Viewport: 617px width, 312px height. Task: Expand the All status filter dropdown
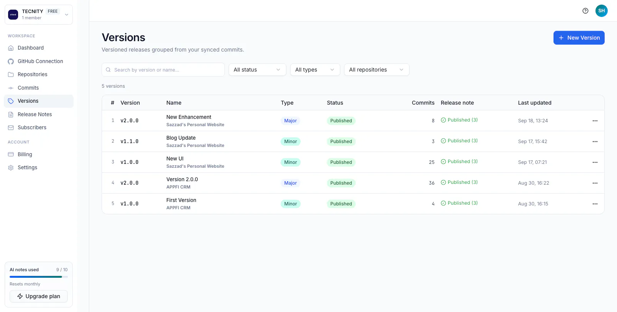click(x=258, y=70)
